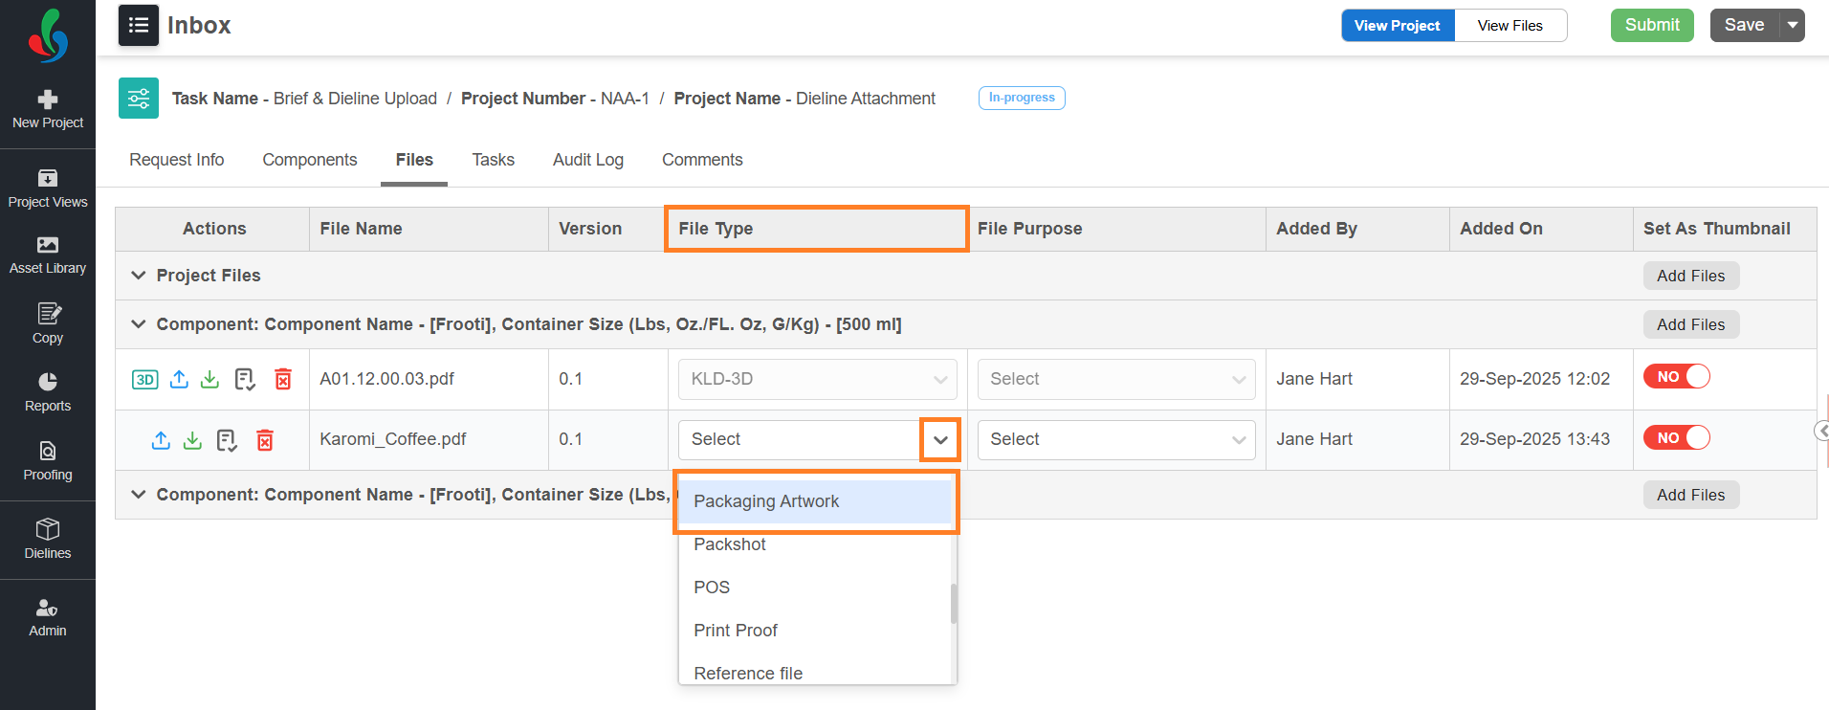The image size is (1829, 710).
Task: Click the green Submit button
Action: (1652, 26)
